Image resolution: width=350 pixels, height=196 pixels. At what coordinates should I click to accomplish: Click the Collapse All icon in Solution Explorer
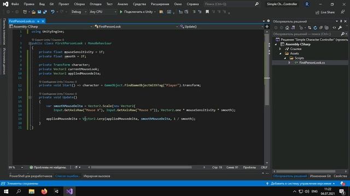click(321, 28)
